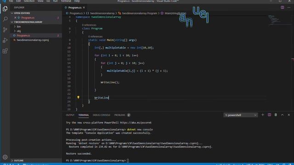This screenshot has height=165, width=294.
Task: Expand the obj folder
Action: tap(18, 31)
